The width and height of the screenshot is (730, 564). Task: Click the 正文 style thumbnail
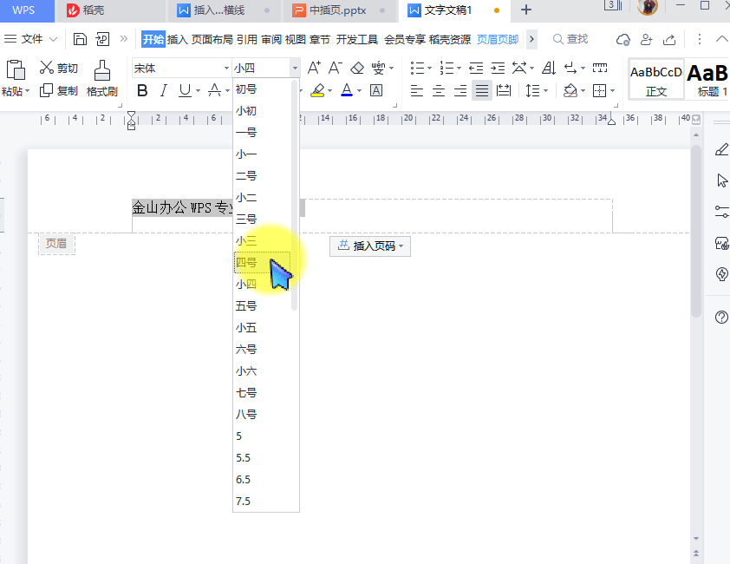click(656, 79)
